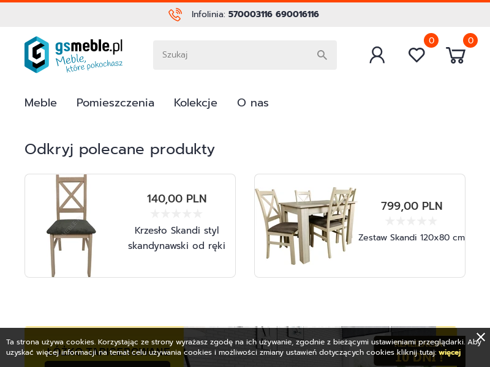The width and height of the screenshot is (490, 367).
Task: Click the Skandi table set image
Action: 306,226
